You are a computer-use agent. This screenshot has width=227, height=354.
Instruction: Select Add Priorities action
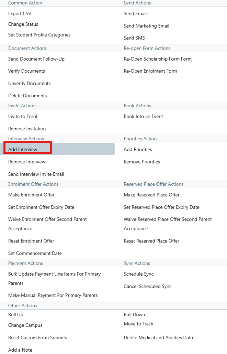click(x=138, y=150)
